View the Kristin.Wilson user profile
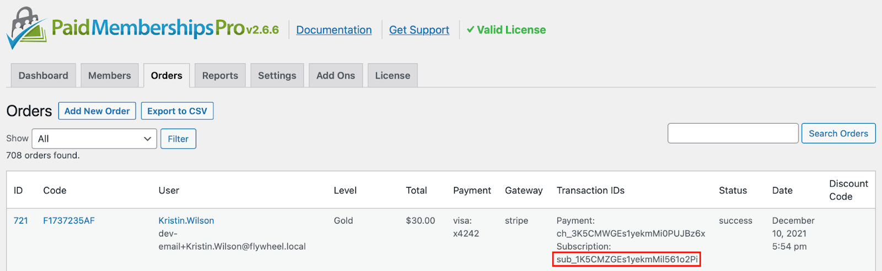The width and height of the screenshot is (882, 271). 186,220
